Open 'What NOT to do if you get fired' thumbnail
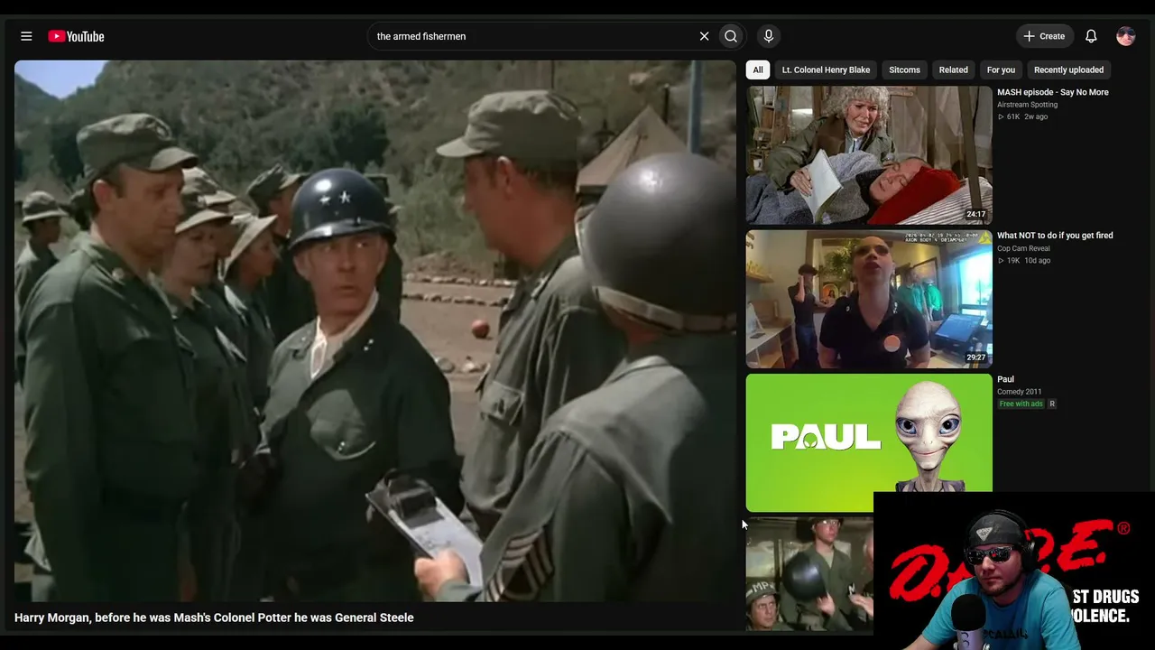1155x650 pixels. tap(869, 299)
